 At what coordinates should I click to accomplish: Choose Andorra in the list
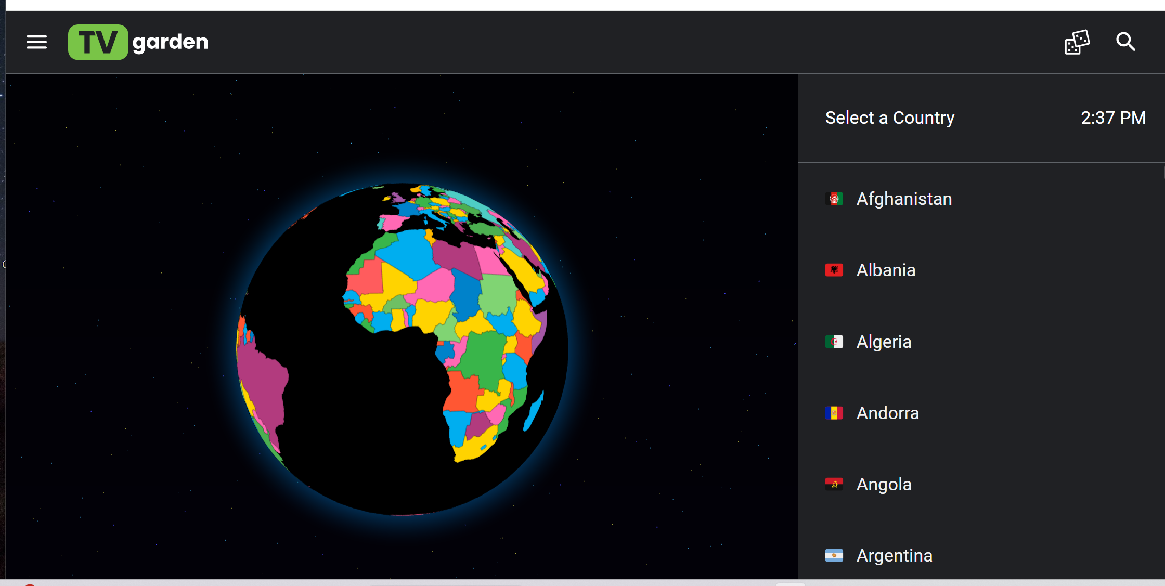point(887,413)
